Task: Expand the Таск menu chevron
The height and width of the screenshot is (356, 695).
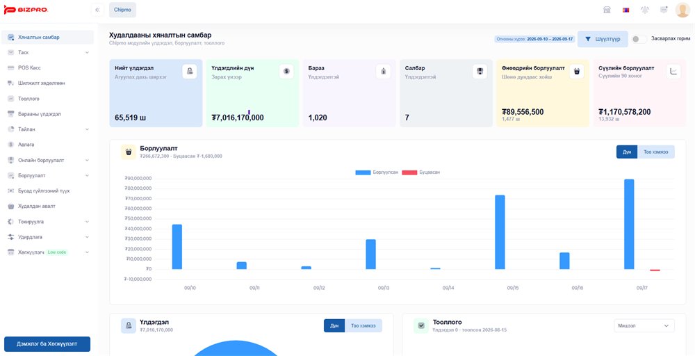Action: [87, 52]
